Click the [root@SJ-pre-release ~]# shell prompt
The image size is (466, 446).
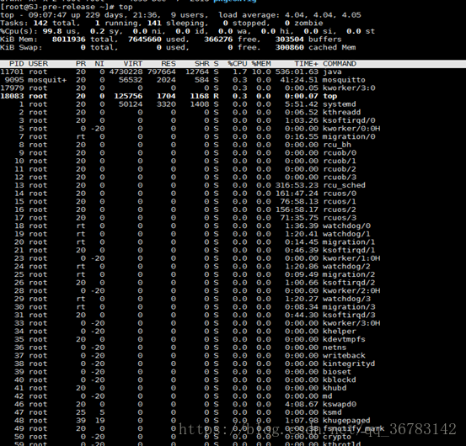click(56, 7)
